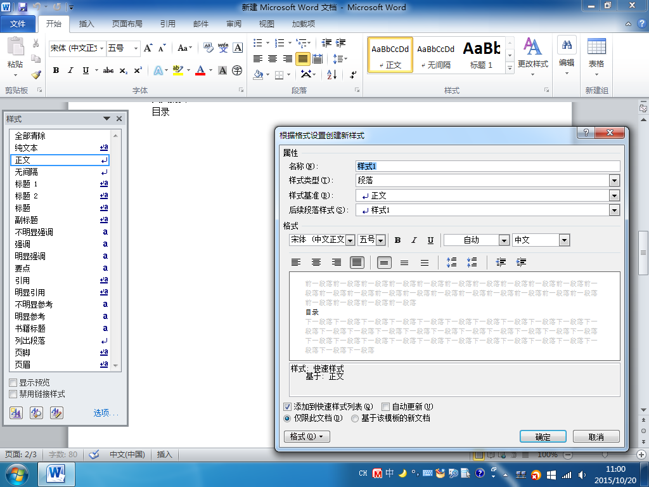Switch to Page Layout 页面布局 tab
This screenshot has height=487, width=649.
tap(127, 24)
